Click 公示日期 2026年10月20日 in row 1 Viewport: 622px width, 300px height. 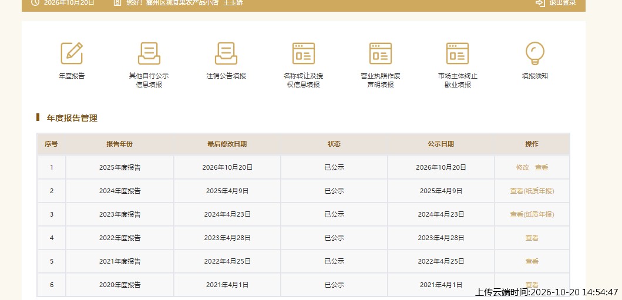(x=441, y=167)
